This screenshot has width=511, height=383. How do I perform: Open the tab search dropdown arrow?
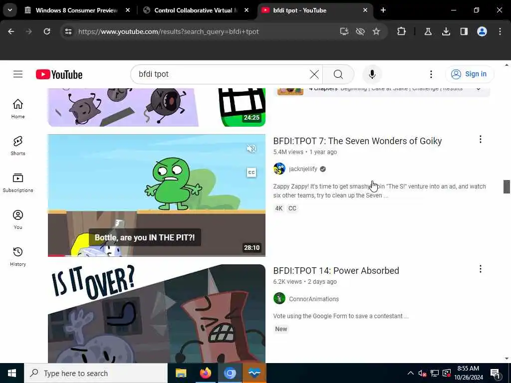pos(10,10)
